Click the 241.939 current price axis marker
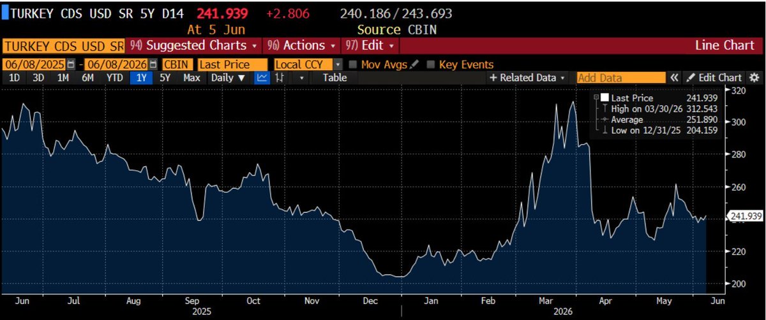Viewport: 766px width, 320px height. coord(745,217)
